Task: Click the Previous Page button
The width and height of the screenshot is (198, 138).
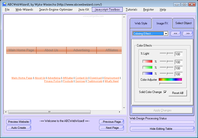Action: 112,122
